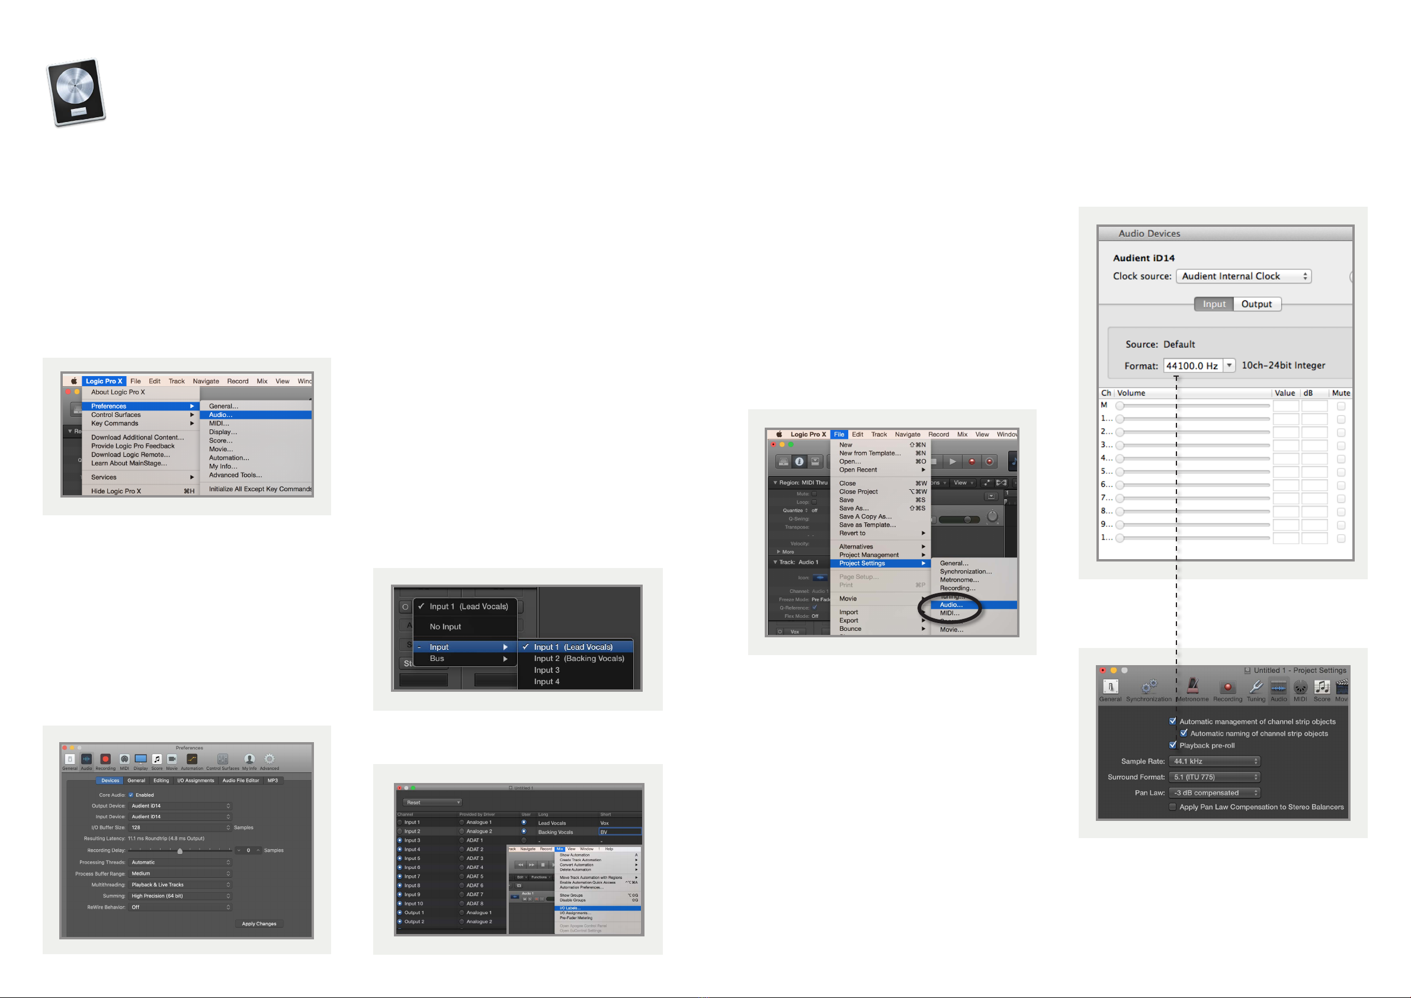Open the I/O Buffer Size dropdown showing 128
Viewport: 1411px width, 998px height.
click(x=180, y=828)
